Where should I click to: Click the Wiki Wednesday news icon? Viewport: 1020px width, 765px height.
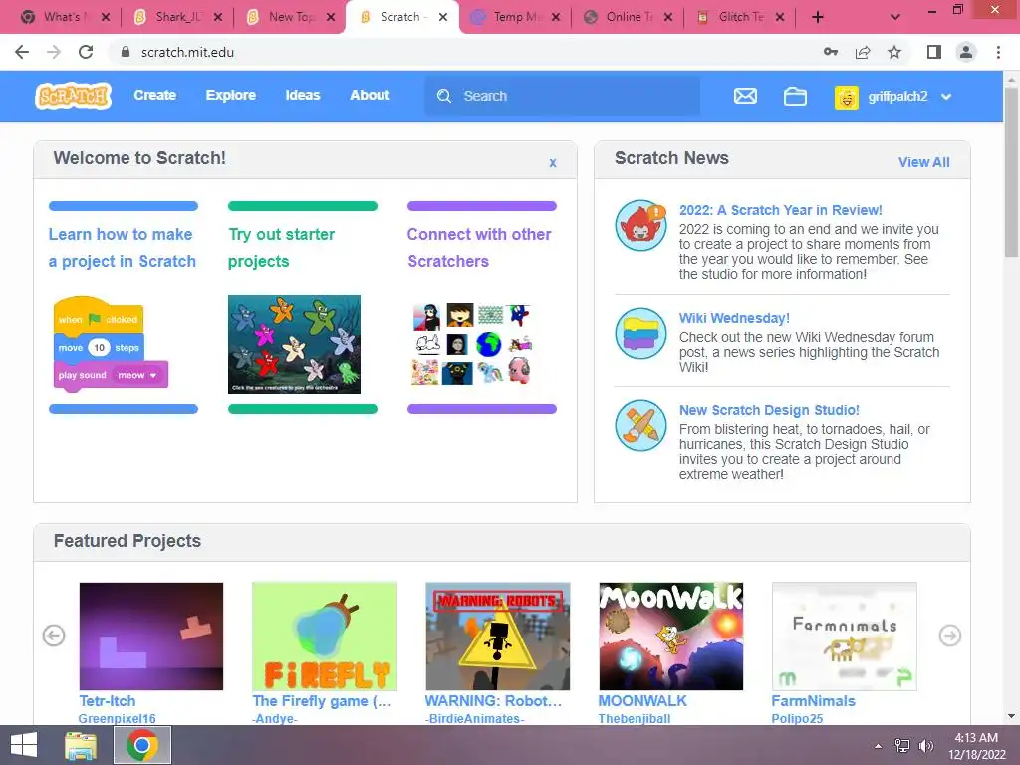click(x=640, y=333)
